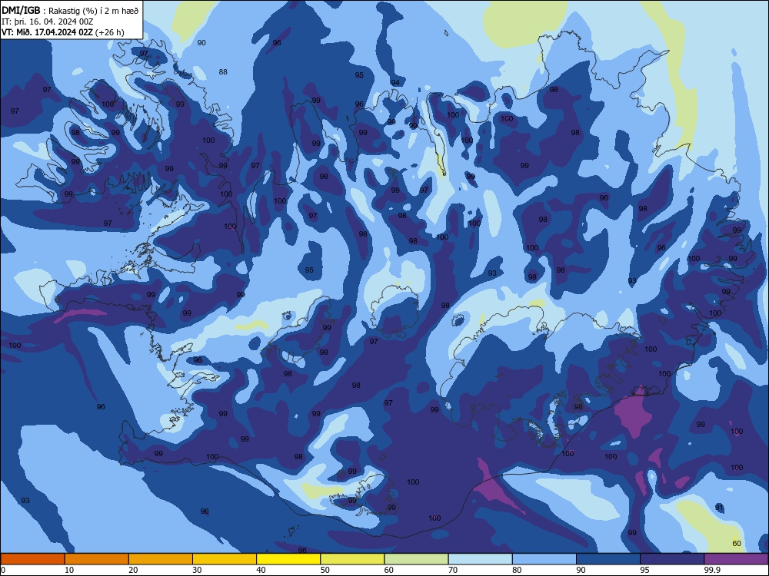Click the 'DMI/IGB' title text
The height and width of the screenshot is (576, 769).
(21, 11)
